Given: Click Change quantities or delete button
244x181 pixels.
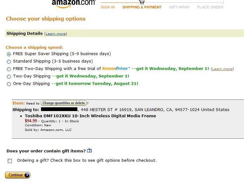Looking at the screenshot, I should click(63, 103).
